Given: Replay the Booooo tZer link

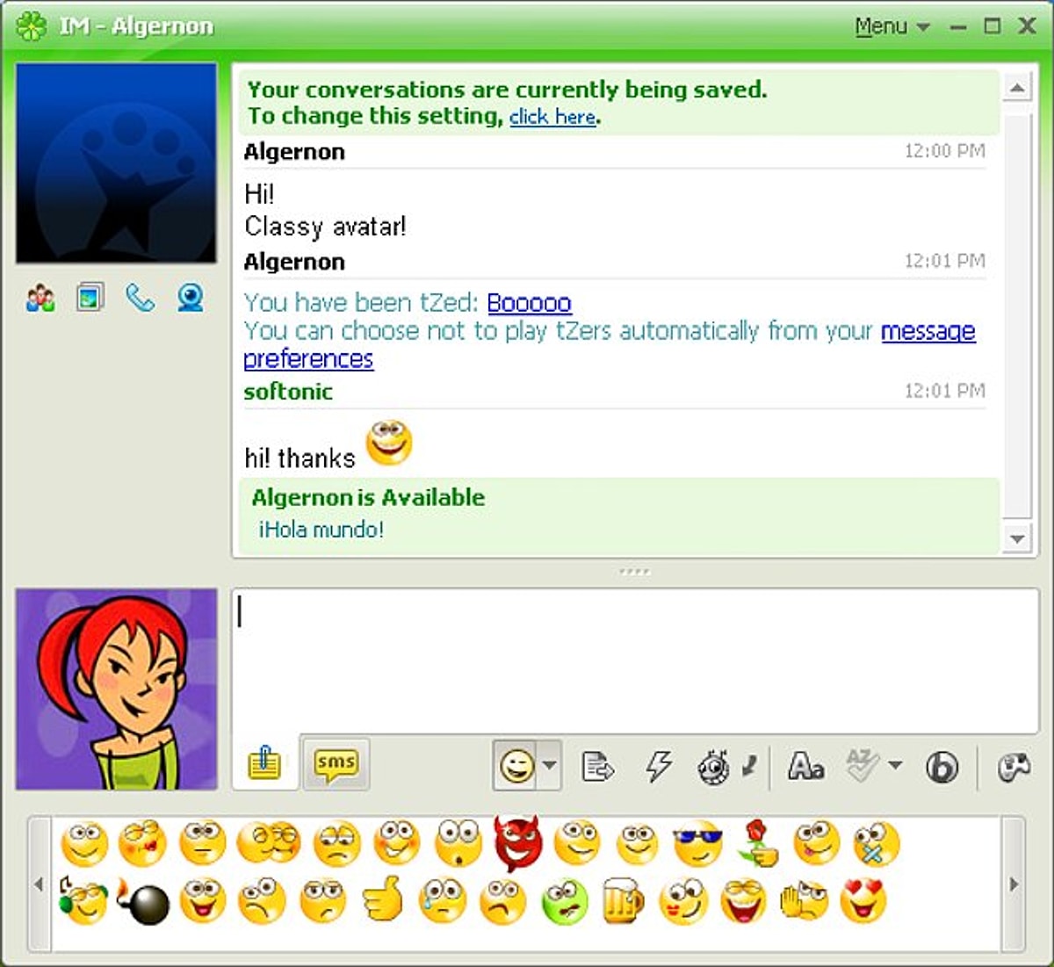Looking at the screenshot, I should click(x=529, y=303).
